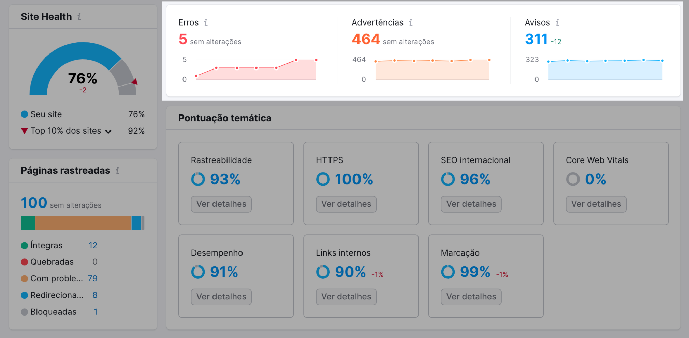Open details for Rastreabilidade score
Viewport: 689px width, 338px height.
point(221,204)
